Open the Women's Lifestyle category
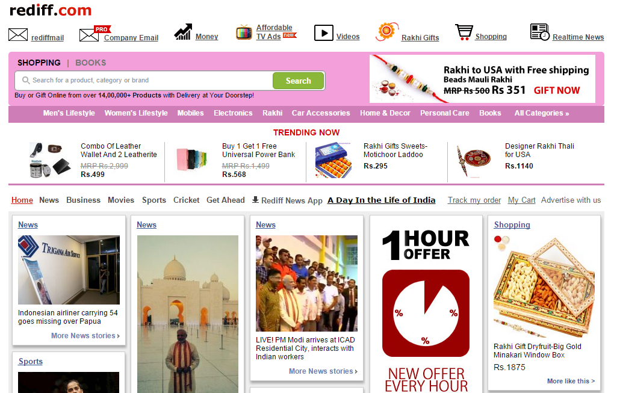Viewport: 617px width, 393px height. pyautogui.click(x=136, y=113)
